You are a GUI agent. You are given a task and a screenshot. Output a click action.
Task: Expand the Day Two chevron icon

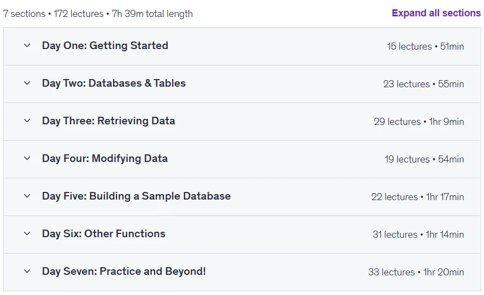click(x=27, y=83)
